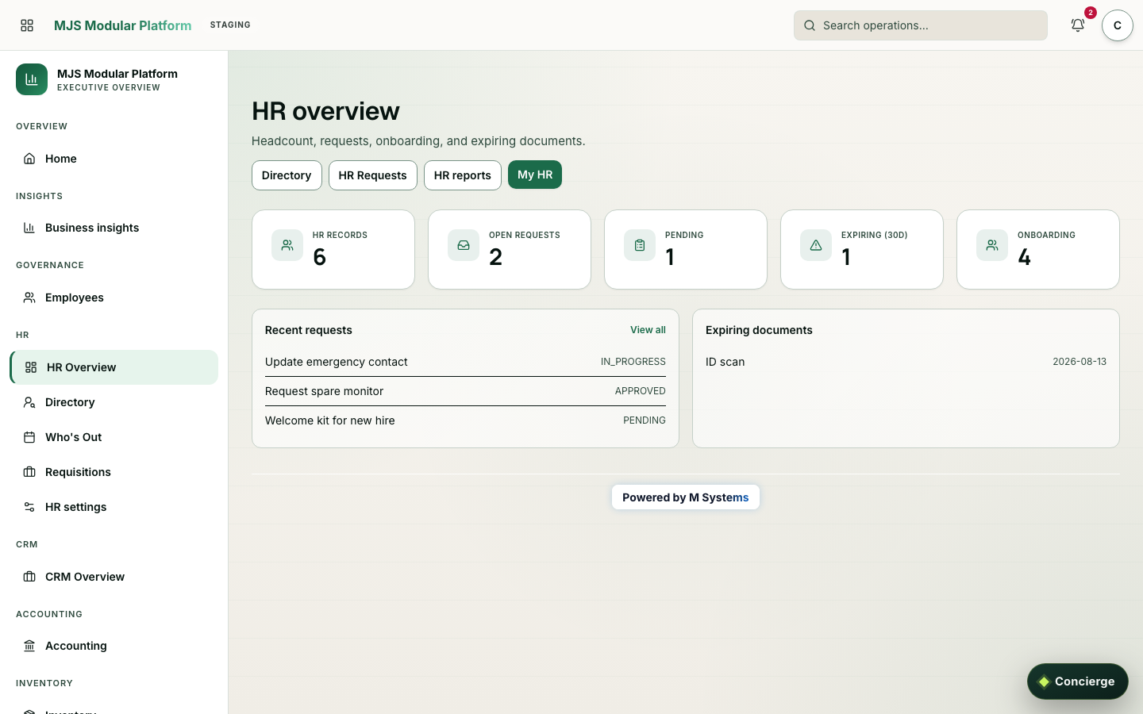The height and width of the screenshot is (714, 1143).
Task: Click the STAGING environment label
Action: click(230, 25)
